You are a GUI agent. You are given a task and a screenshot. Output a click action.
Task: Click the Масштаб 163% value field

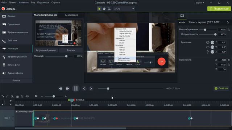78,56
